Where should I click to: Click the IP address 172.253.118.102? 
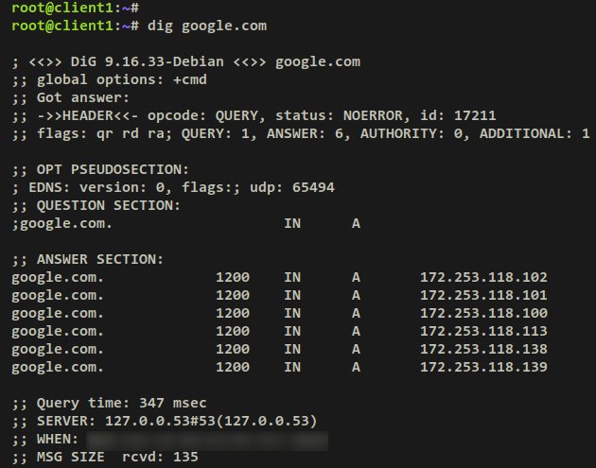[483, 277]
